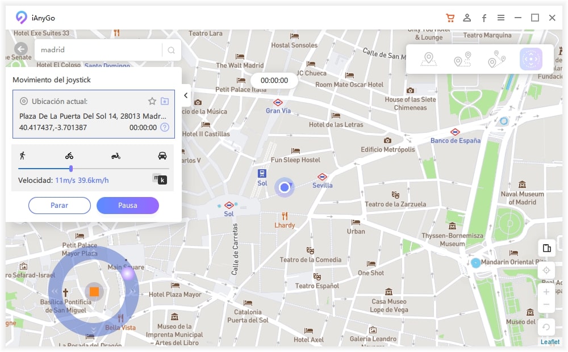Select the two-spot route mode
Image resolution: width=568 pixels, height=352 pixels.
coord(462,59)
